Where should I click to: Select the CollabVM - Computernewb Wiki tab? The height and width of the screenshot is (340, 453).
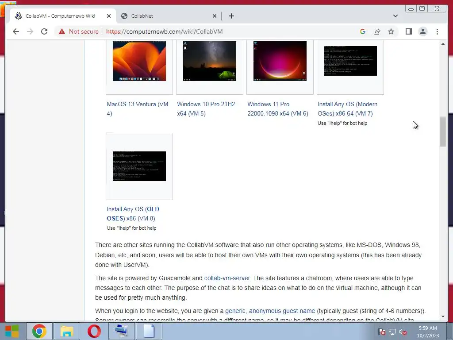[x=63, y=16]
